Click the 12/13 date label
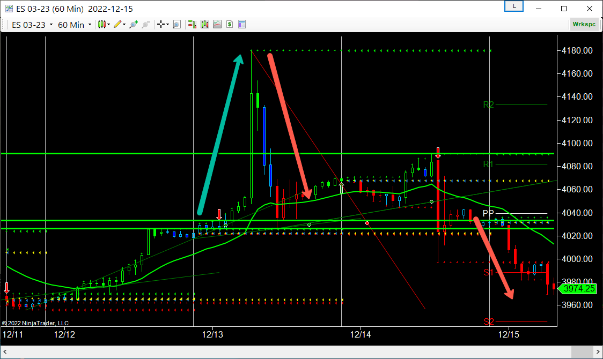The height and width of the screenshot is (359, 603). [x=212, y=334]
